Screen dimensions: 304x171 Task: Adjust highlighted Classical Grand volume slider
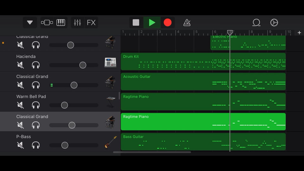coord(72,125)
